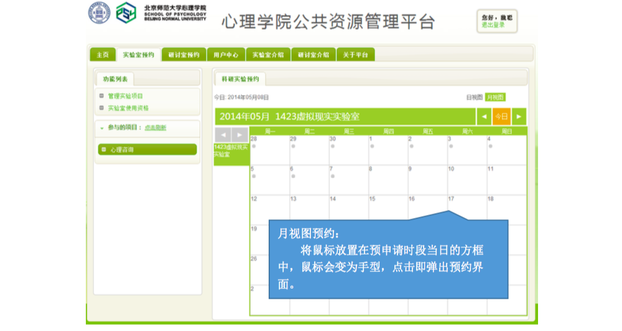622x331 pixels.
Task: Click the Beijing Normal University seal logo
Action: (98, 13)
